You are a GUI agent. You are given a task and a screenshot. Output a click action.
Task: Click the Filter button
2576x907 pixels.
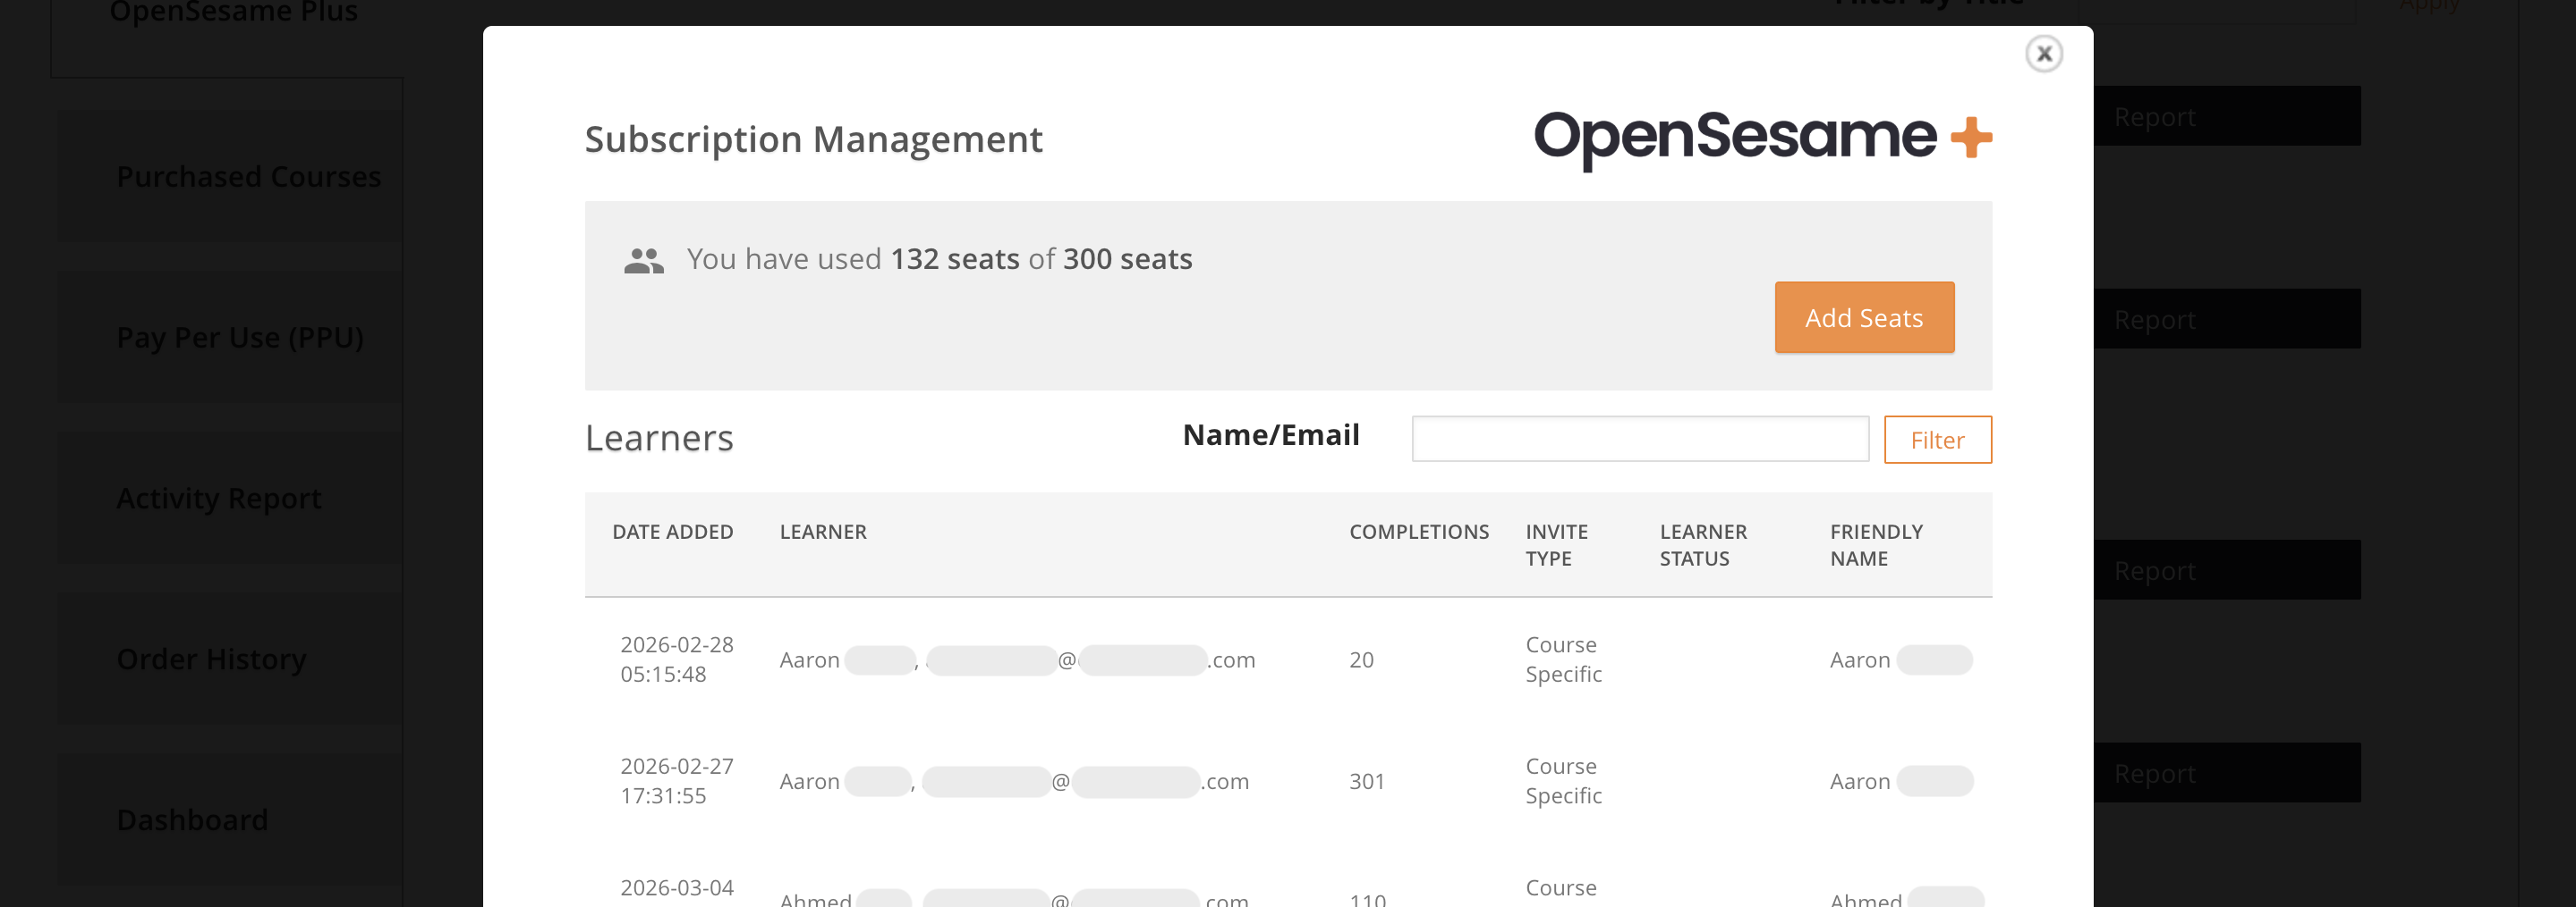(1937, 440)
